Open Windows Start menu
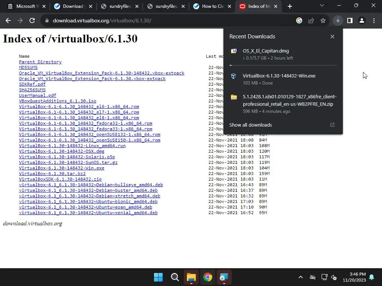Screen dimensions: 382x286 click(x=158, y=277)
